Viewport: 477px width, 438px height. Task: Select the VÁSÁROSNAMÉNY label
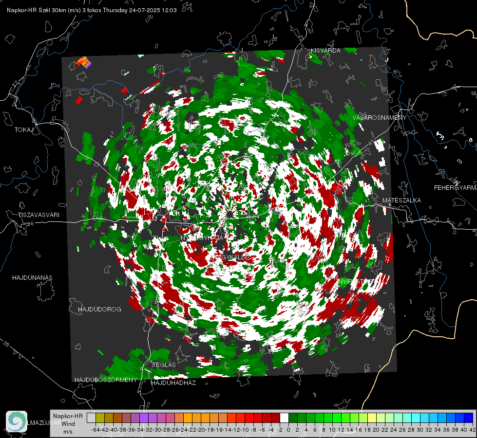point(380,118)
